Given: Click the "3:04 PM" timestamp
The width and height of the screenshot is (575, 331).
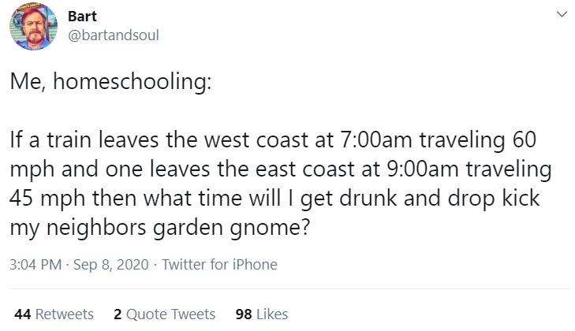Looking at the screenshot, I should pyautogui.click(x=35, y=265).
